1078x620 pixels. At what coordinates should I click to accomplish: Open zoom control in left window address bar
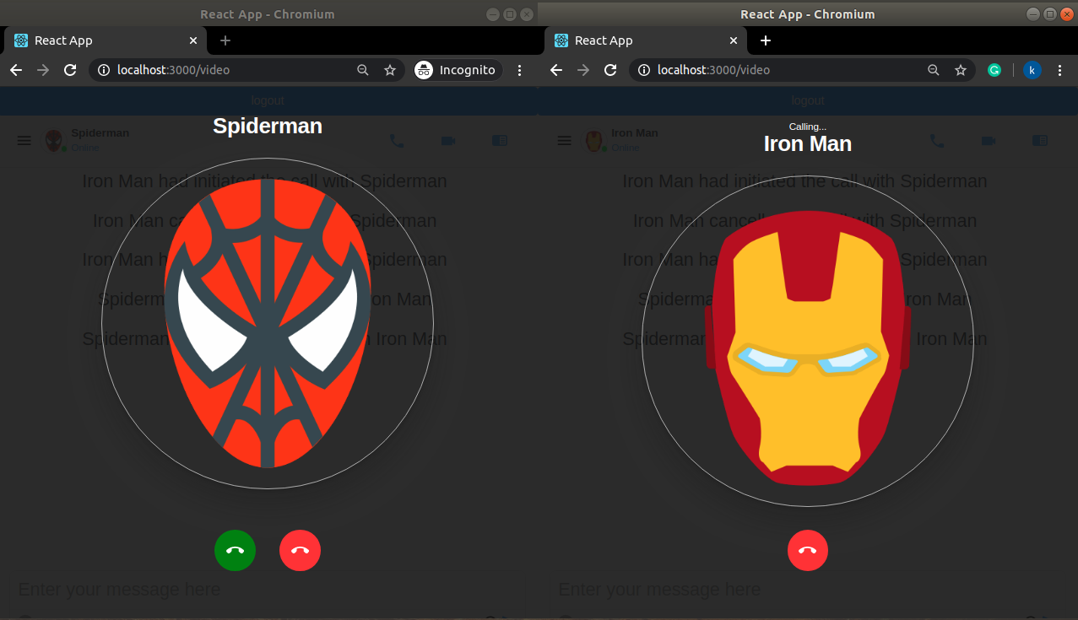click(363, 70)
